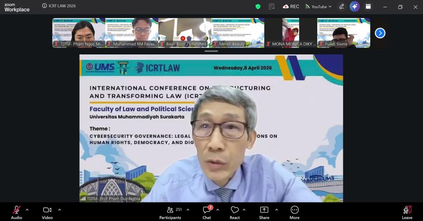Screen dimensions: 423x221
Task: Click the annotate pen icon
Action: coord(342,7)
